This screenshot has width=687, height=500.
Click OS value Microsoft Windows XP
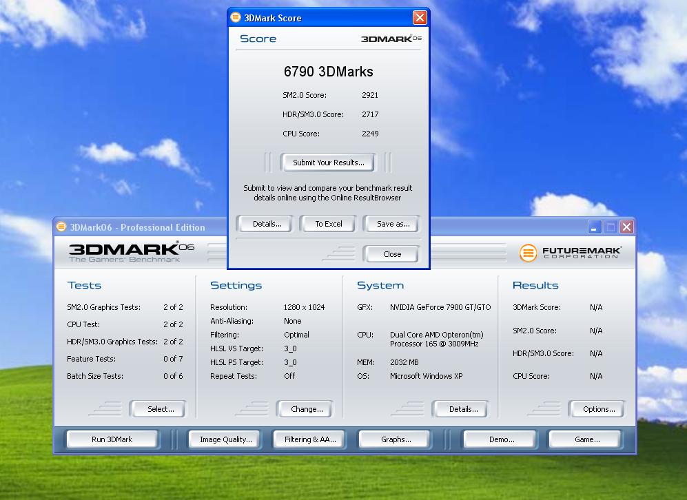(x=426, y=375)
